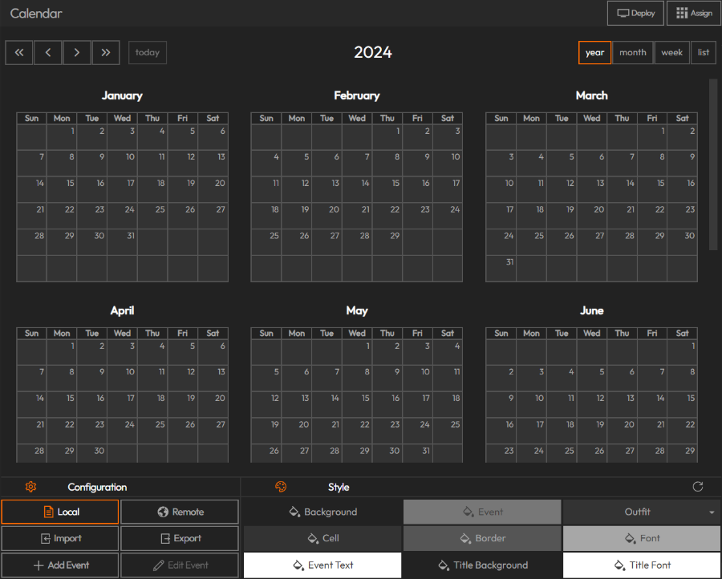722x579 pixels.
Task: Jump back a year with double-arrow button
Action: [18, 52]
